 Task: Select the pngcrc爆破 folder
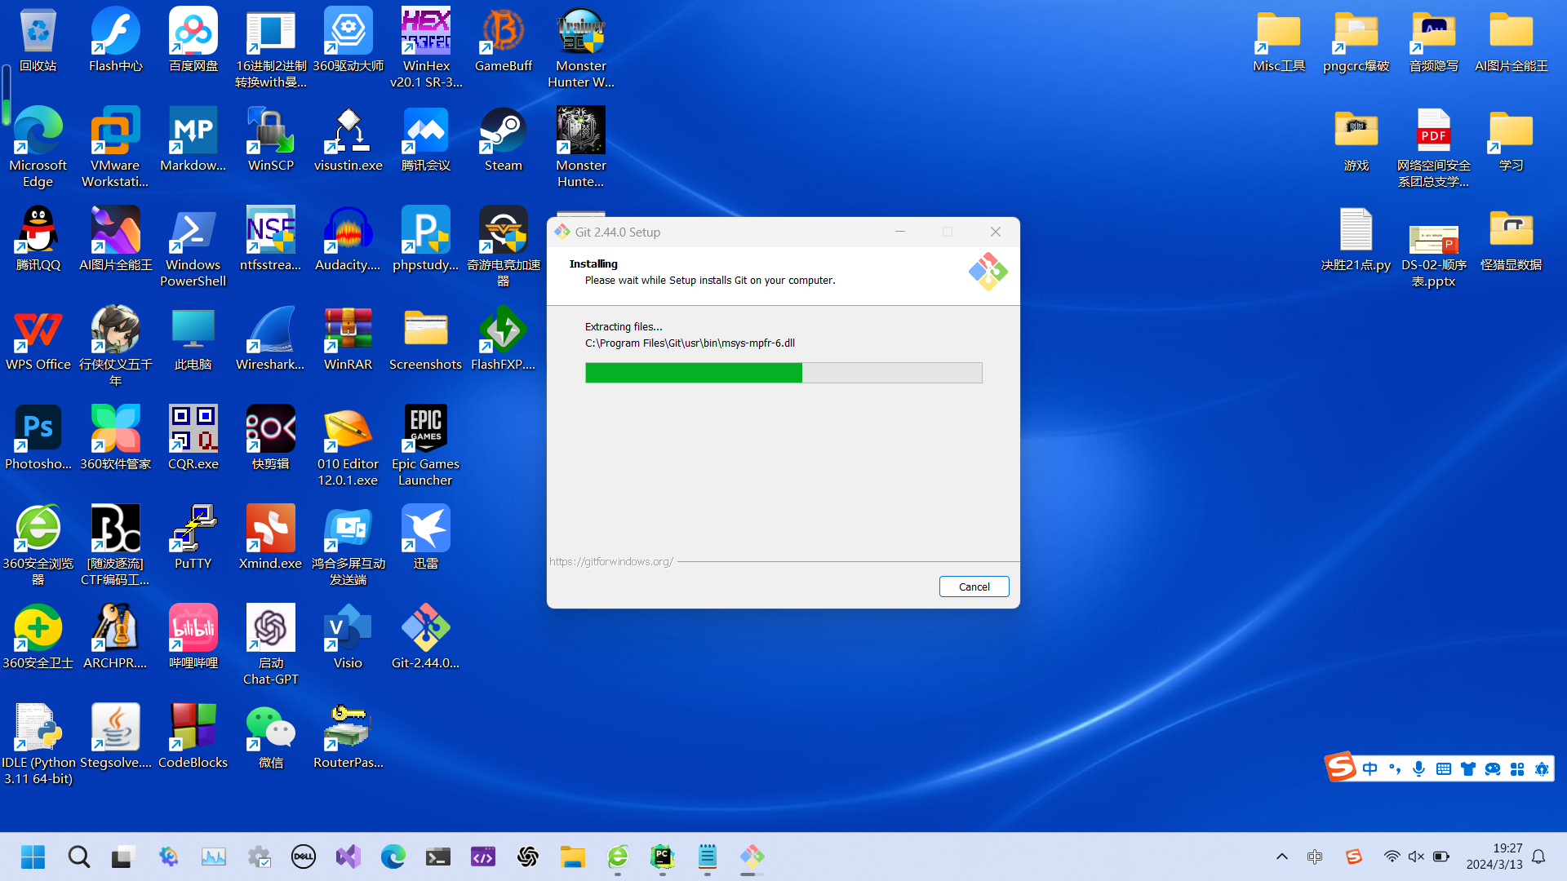pyautogui.click(x=1356, y=41)
